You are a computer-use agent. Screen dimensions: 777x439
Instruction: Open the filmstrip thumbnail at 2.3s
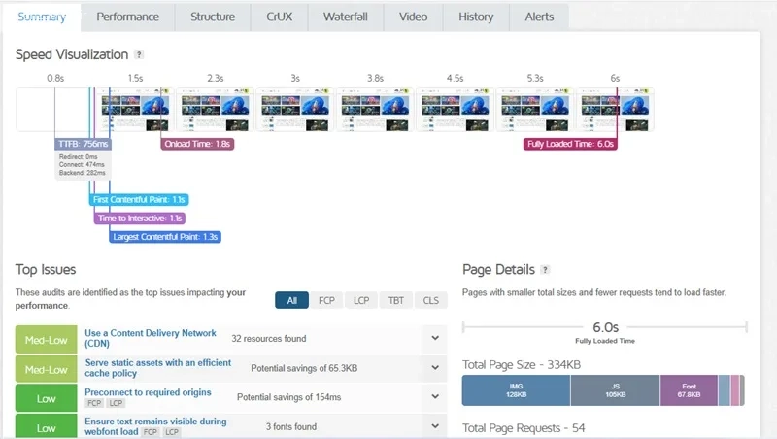pos(215,110)
